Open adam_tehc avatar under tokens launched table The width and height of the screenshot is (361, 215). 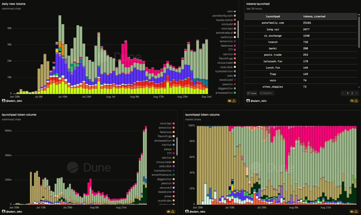(x=248, y=101)
